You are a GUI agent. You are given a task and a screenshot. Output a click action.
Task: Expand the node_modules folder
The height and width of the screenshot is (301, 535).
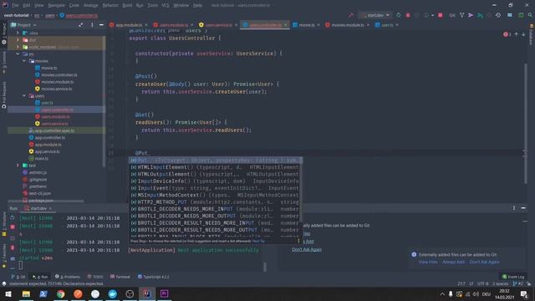click(18, 47)
